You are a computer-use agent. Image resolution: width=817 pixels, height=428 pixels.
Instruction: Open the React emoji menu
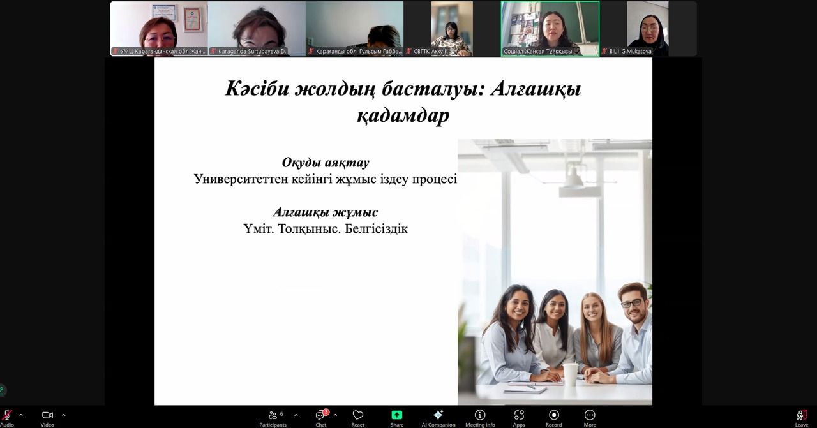click(x=357, y=415)
